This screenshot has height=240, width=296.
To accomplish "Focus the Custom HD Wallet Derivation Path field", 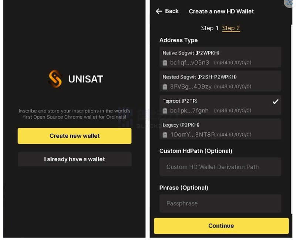I will point(220,167).
